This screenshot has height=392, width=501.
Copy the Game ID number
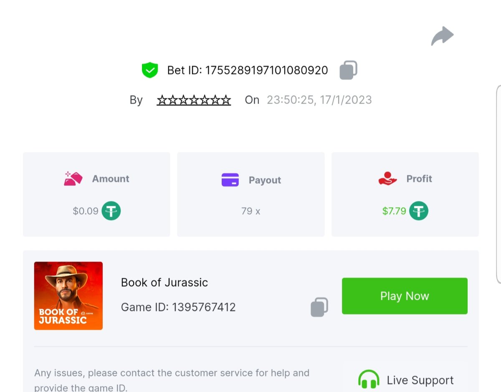point(319,307)
